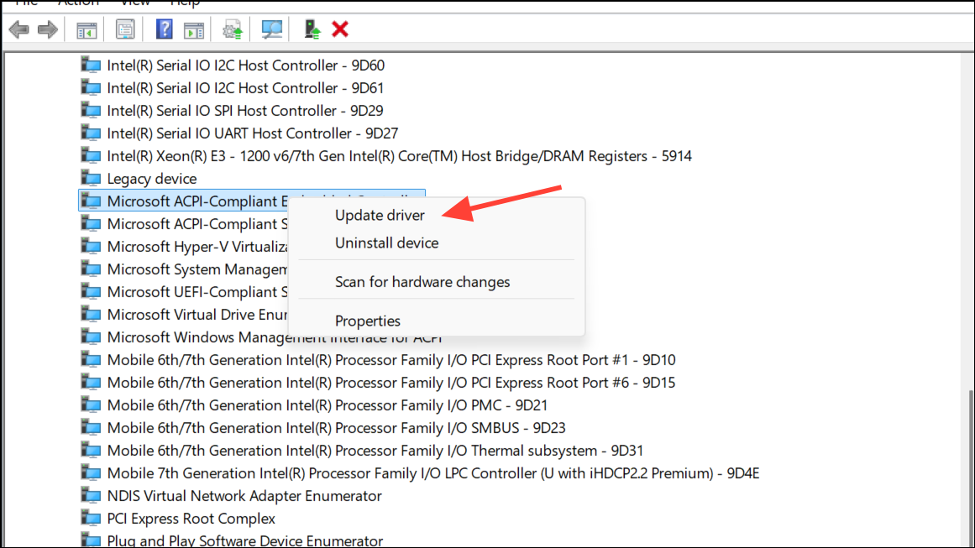Screen dimensions: 975x548
Task: Click the Update device driver toolbar icon
Action: click(x=233, y=29)
